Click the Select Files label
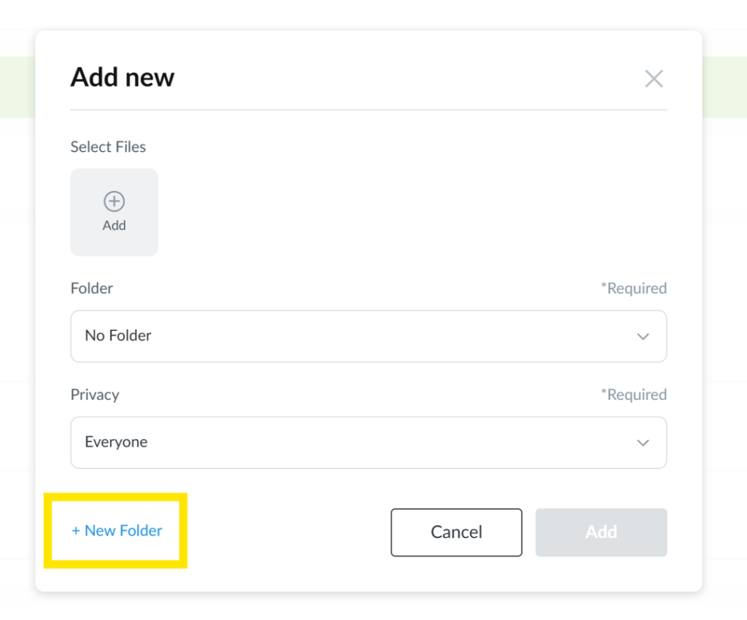Image resolution: width=747 pixels, height=620 pixels. pos(108,147)
